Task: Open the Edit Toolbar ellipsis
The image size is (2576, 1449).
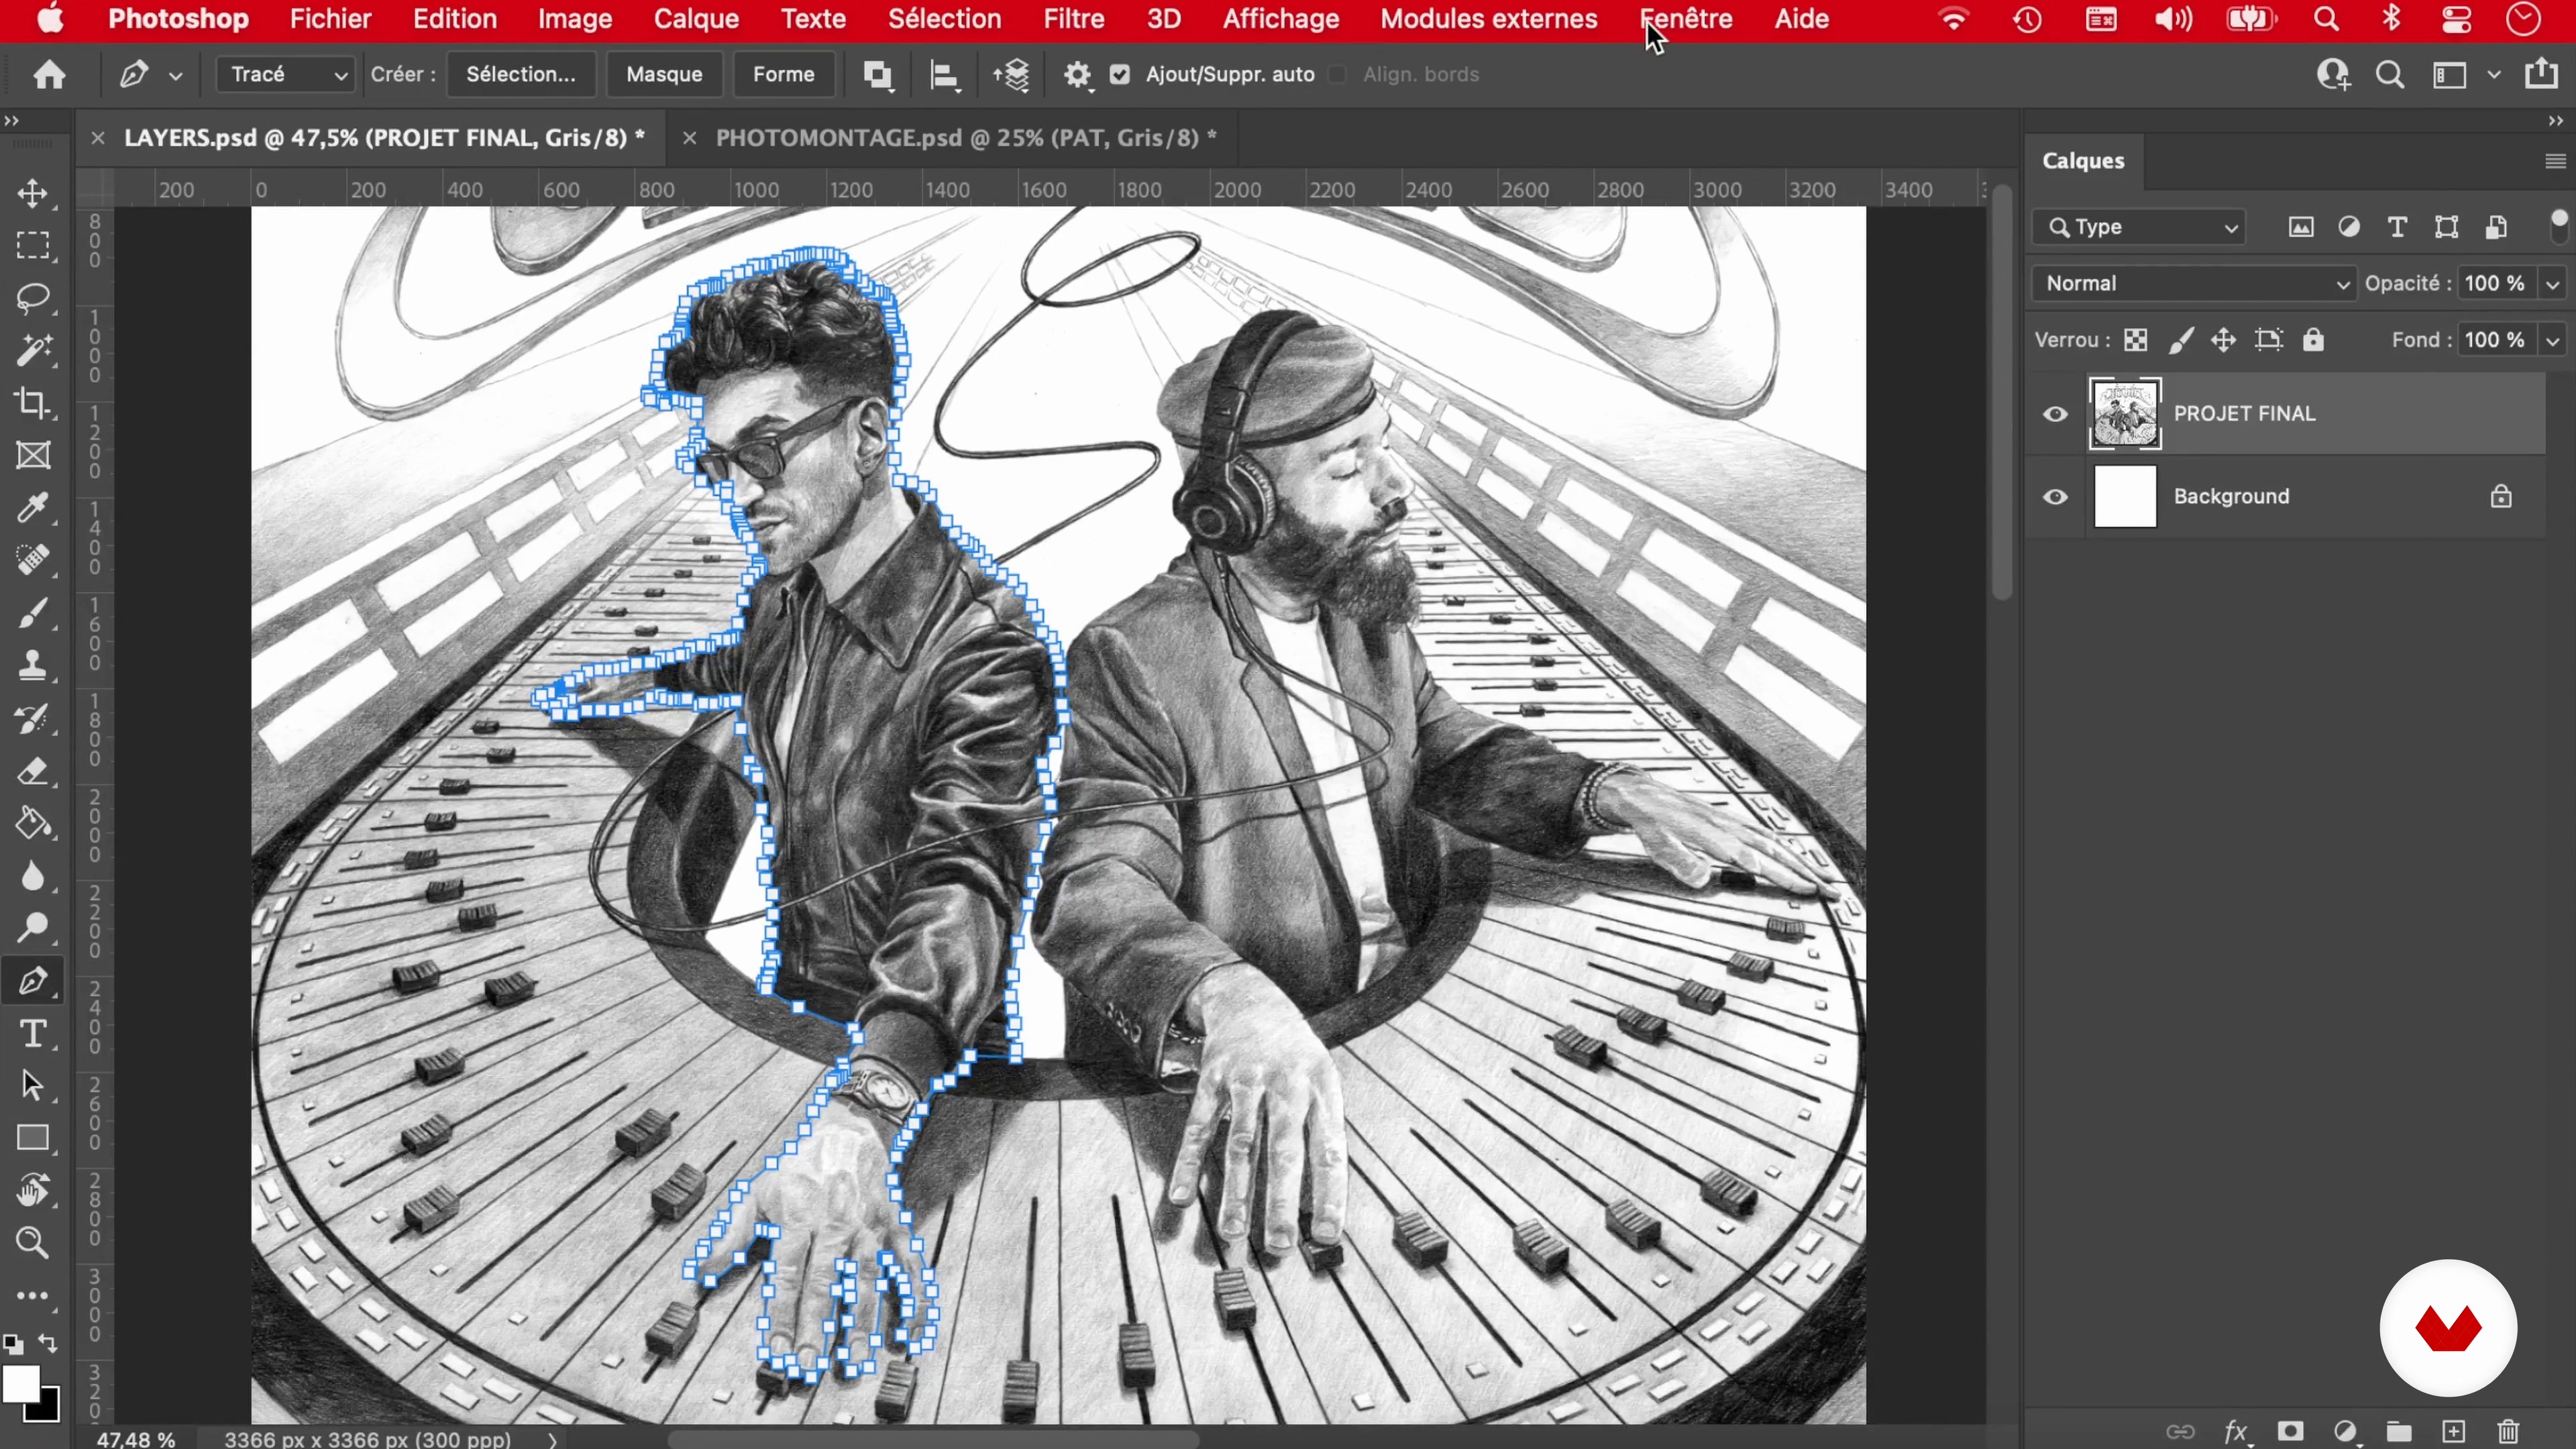Action: click(33, 1296)
